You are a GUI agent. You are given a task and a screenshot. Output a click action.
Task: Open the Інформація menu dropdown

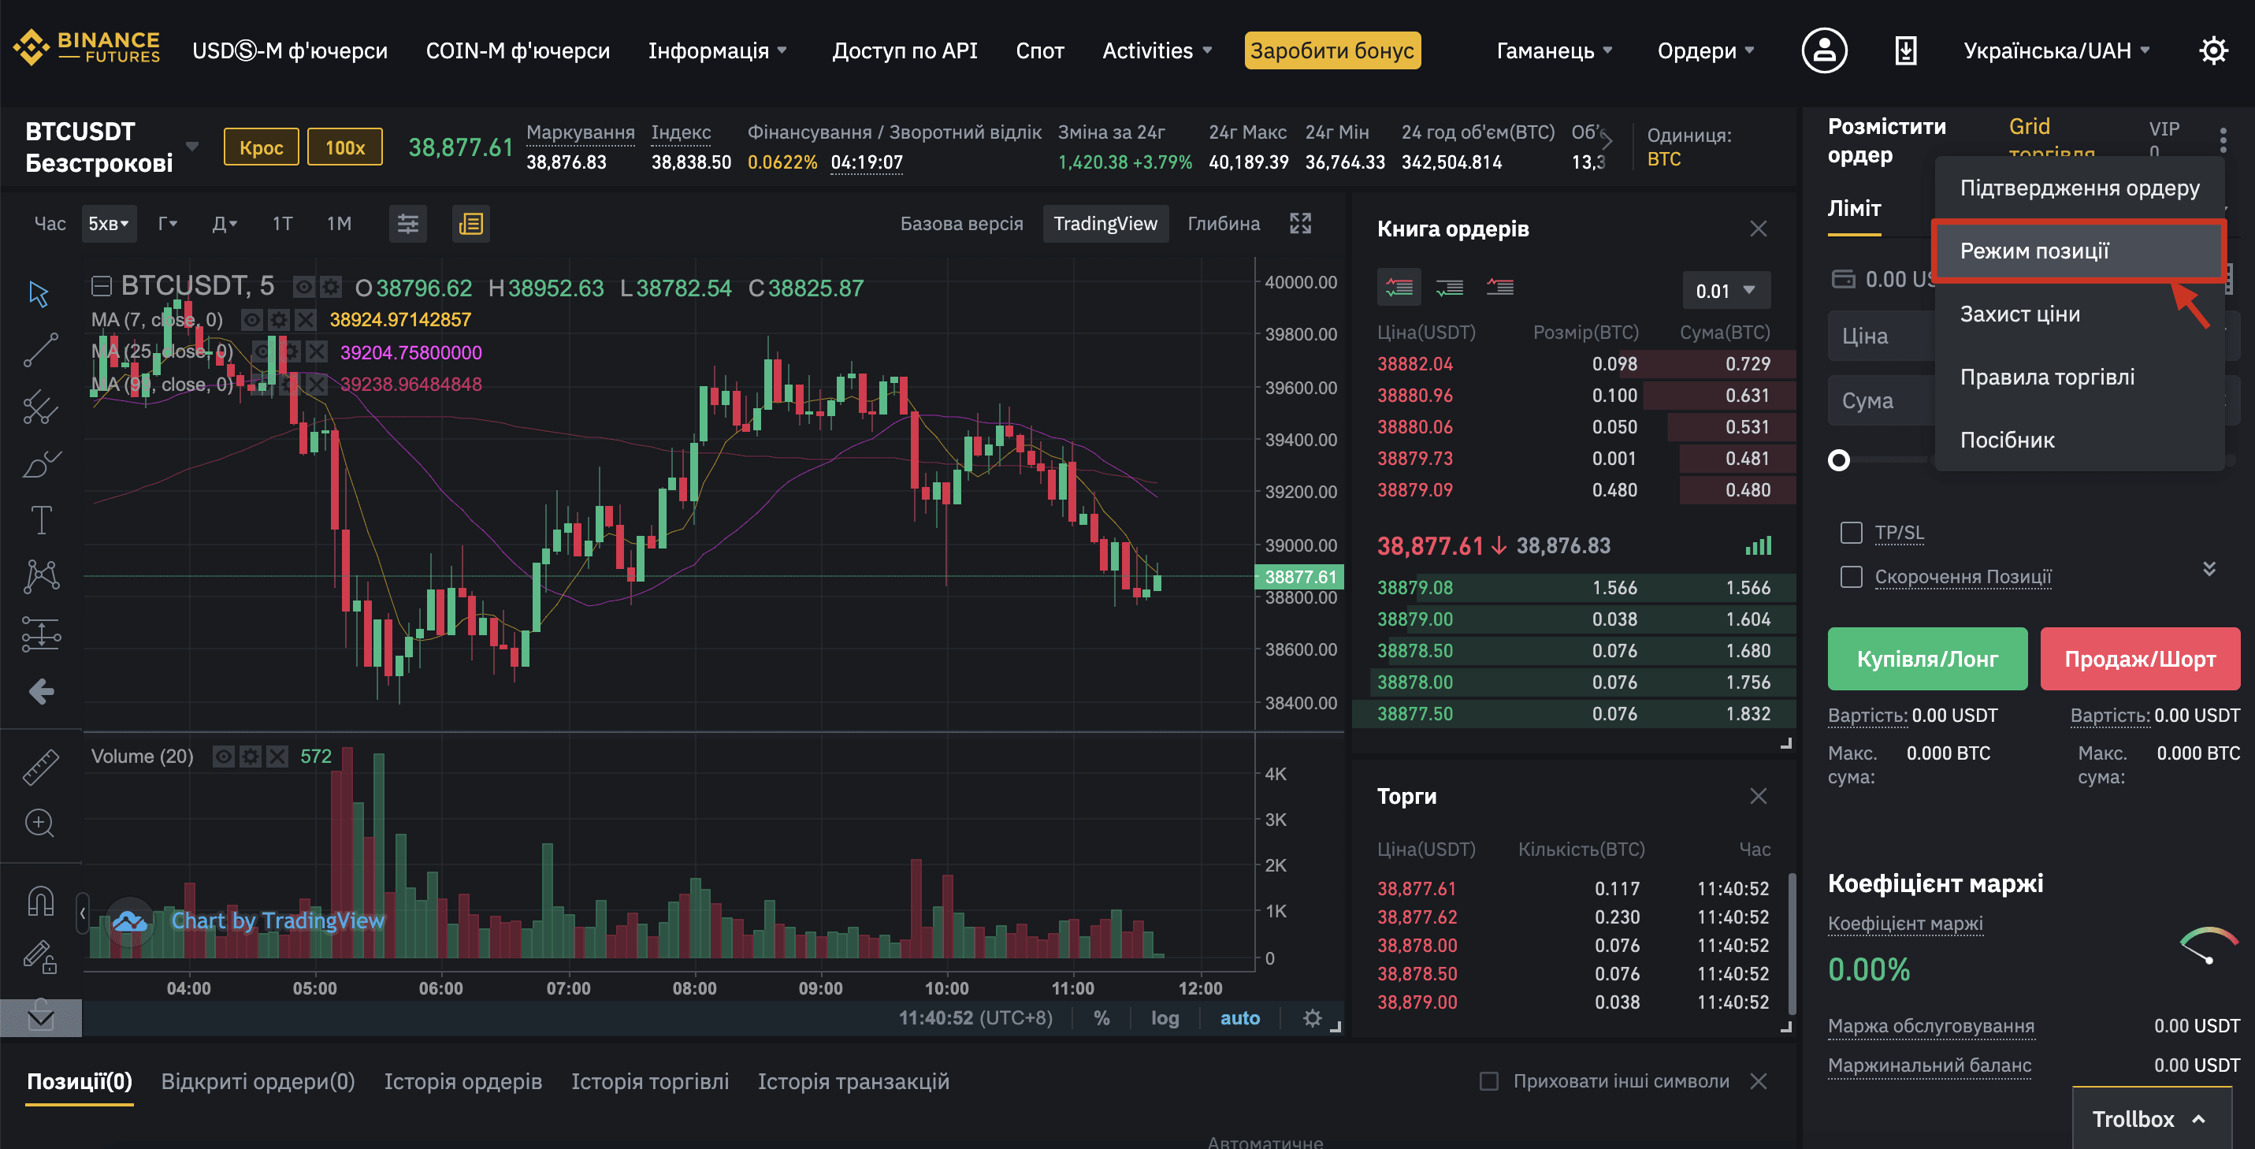(717, 50)
